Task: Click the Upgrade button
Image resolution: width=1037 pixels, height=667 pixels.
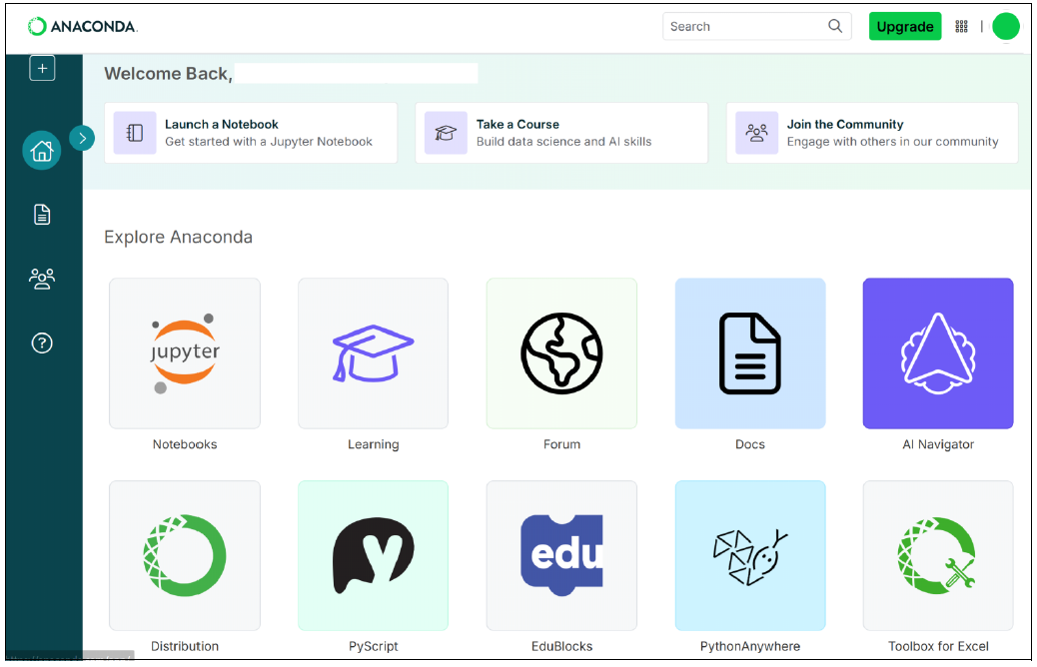Action: (x=904, y=27)
